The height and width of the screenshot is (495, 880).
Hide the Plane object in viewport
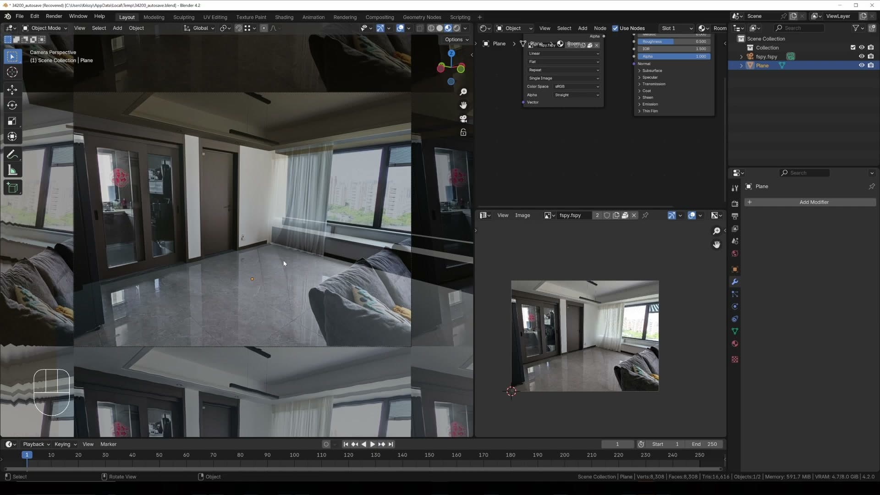[x=862, y=66]
